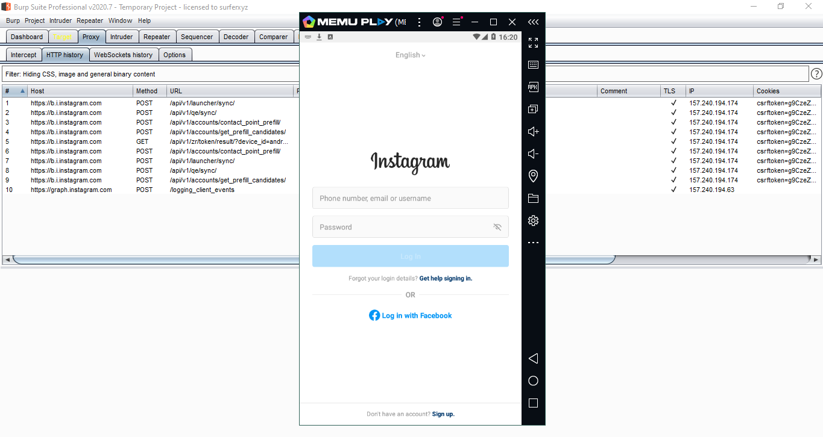The width and height of the screenshot is (823, 437).
Task: Show more MEmu sidebar tools (three dots)
Action: click(533, 243)
